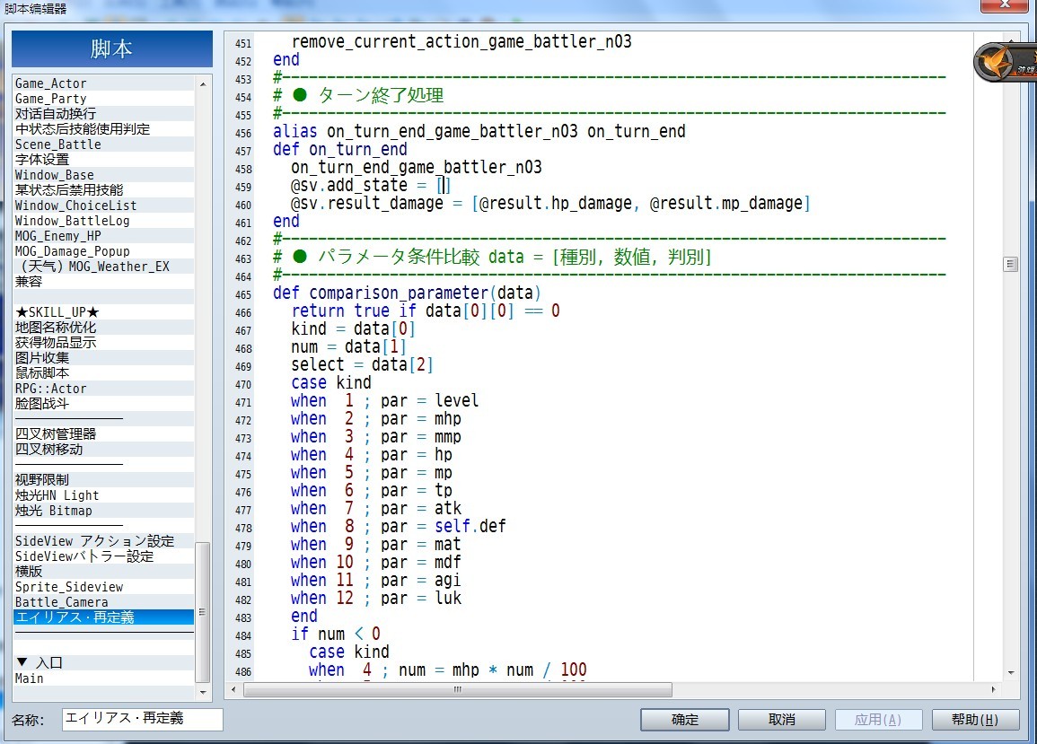This screenshot has height=744, width=1037.
Task: Select the 脸图战斗 script
Action: point(104,404)
